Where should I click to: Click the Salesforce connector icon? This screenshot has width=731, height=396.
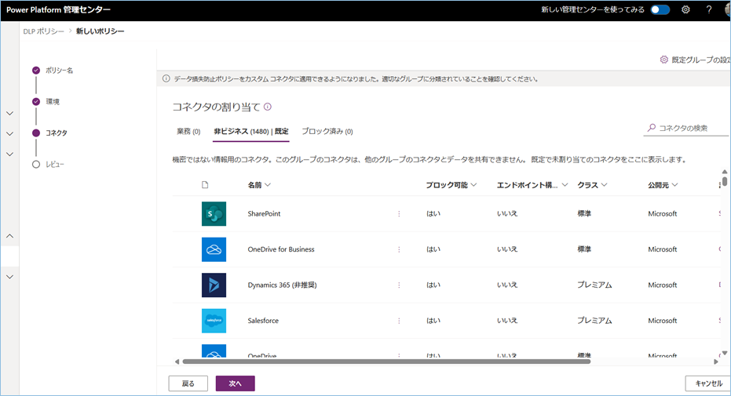point(214,321)
